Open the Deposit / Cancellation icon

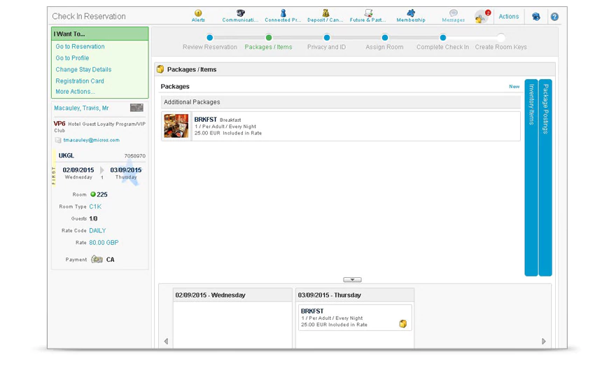[x=325, y=14]
